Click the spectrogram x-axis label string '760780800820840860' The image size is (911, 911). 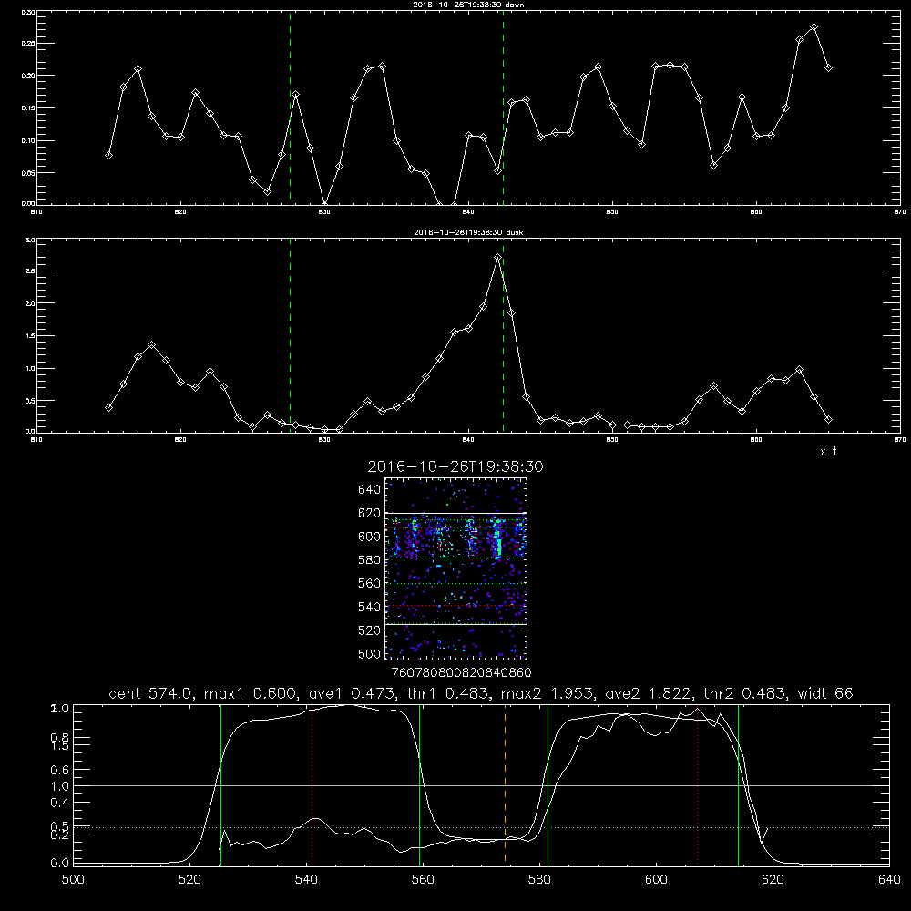pos(461,672)
